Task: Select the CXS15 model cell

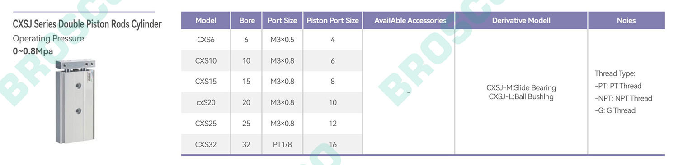Action: tap(206, 82)
